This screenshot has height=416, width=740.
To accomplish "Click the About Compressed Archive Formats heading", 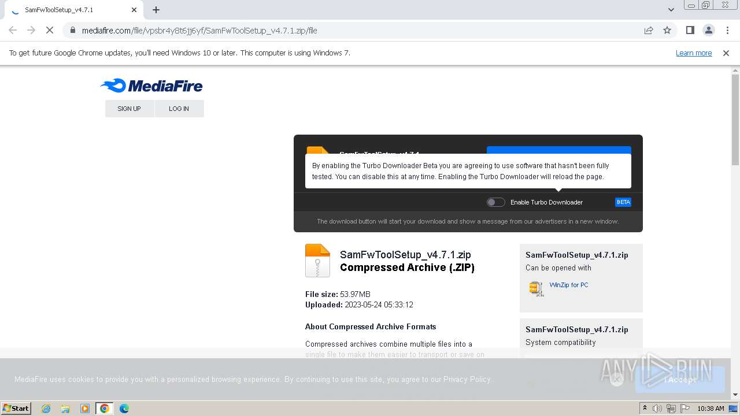I will click(x=371, y=327).
